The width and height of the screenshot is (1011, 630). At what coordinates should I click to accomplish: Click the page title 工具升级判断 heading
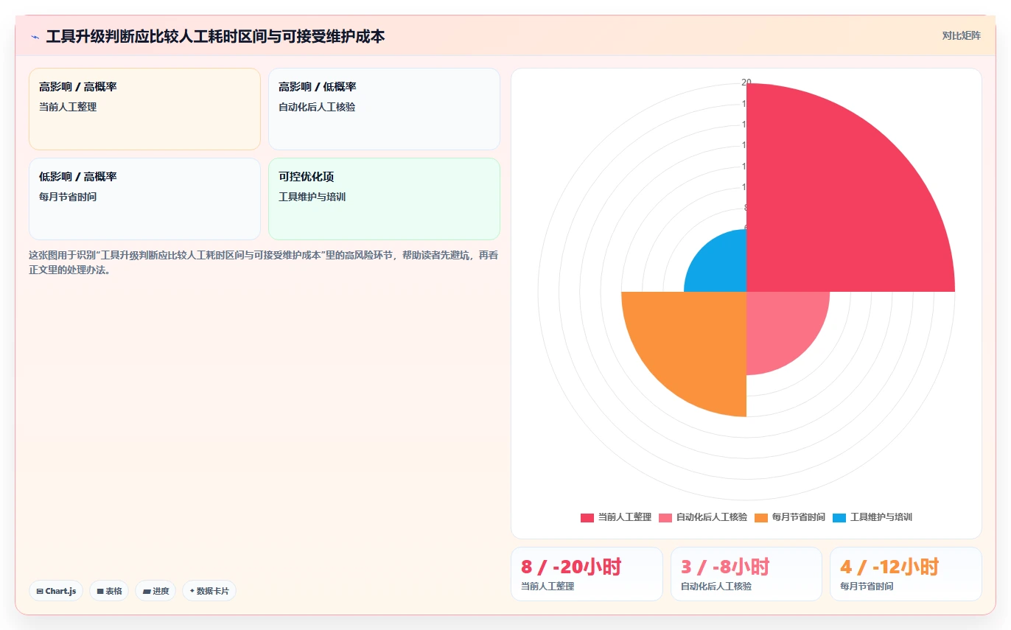pyautogui.click(x=215, y=36)
